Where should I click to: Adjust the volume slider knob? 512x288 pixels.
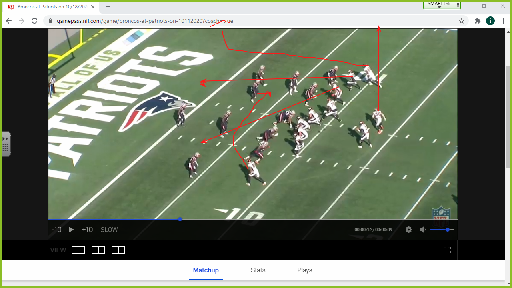pos(447,230)
